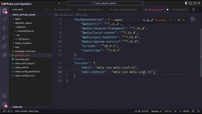Open Explorer views and more actions
Viewport: 202px width, 114px height.
click(x=47, y=9)
